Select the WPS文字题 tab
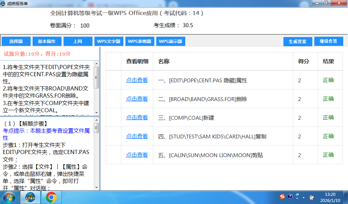This screenshot has width=348, height=204. (x=109, y=41)
